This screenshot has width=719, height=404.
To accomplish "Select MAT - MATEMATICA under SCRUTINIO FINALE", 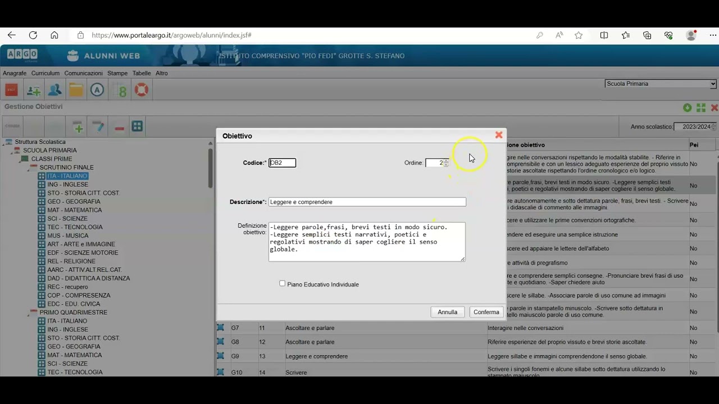I will 75,210.
